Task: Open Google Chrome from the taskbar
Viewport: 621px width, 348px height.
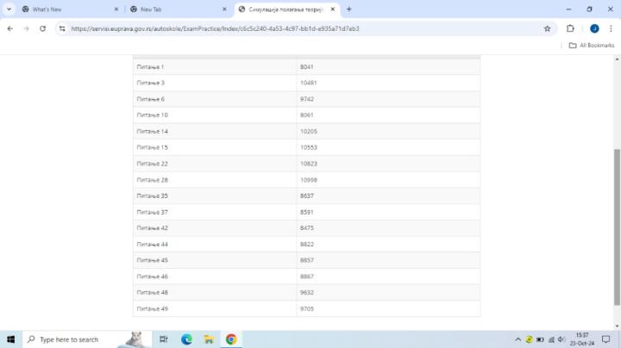Action: 231,339
